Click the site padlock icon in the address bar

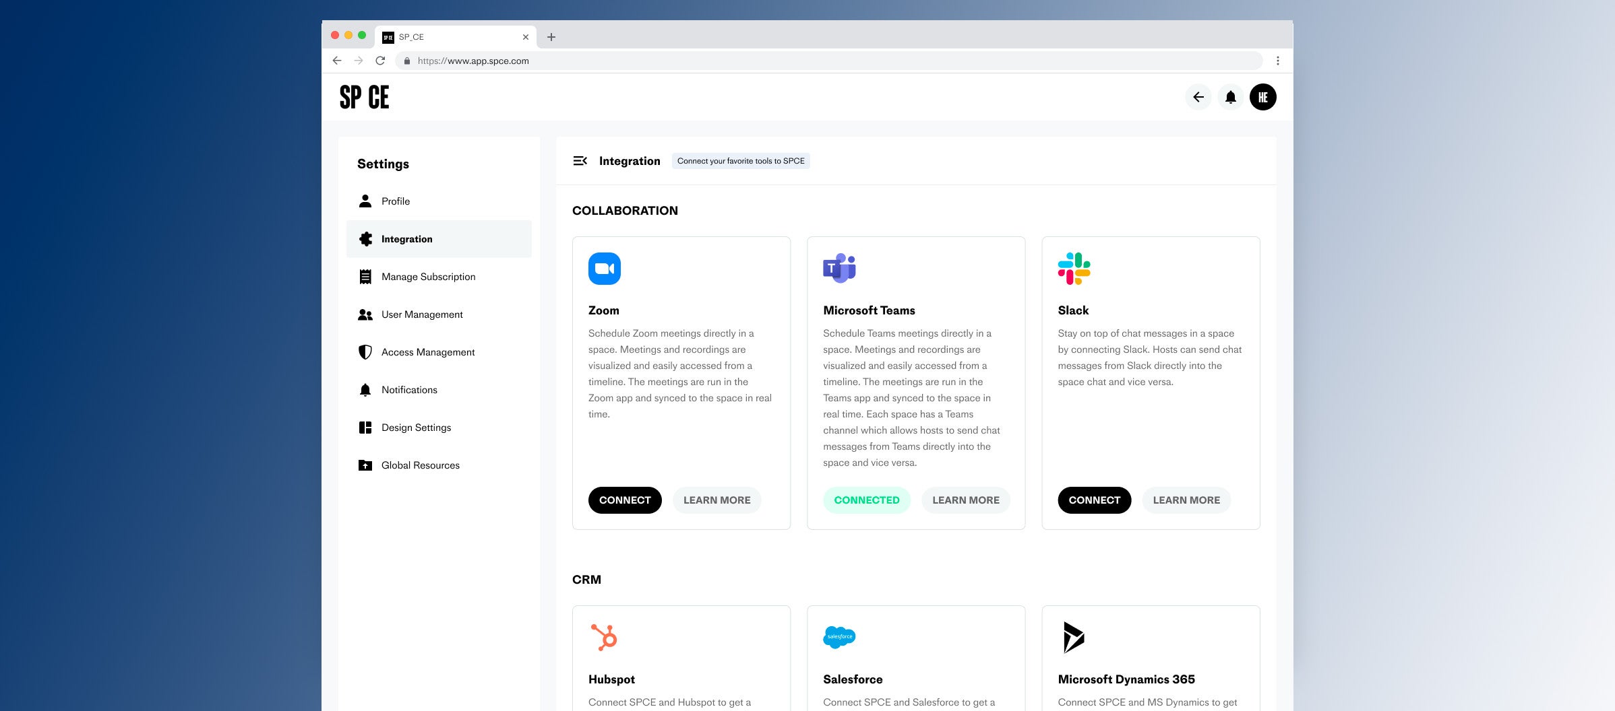407,61
